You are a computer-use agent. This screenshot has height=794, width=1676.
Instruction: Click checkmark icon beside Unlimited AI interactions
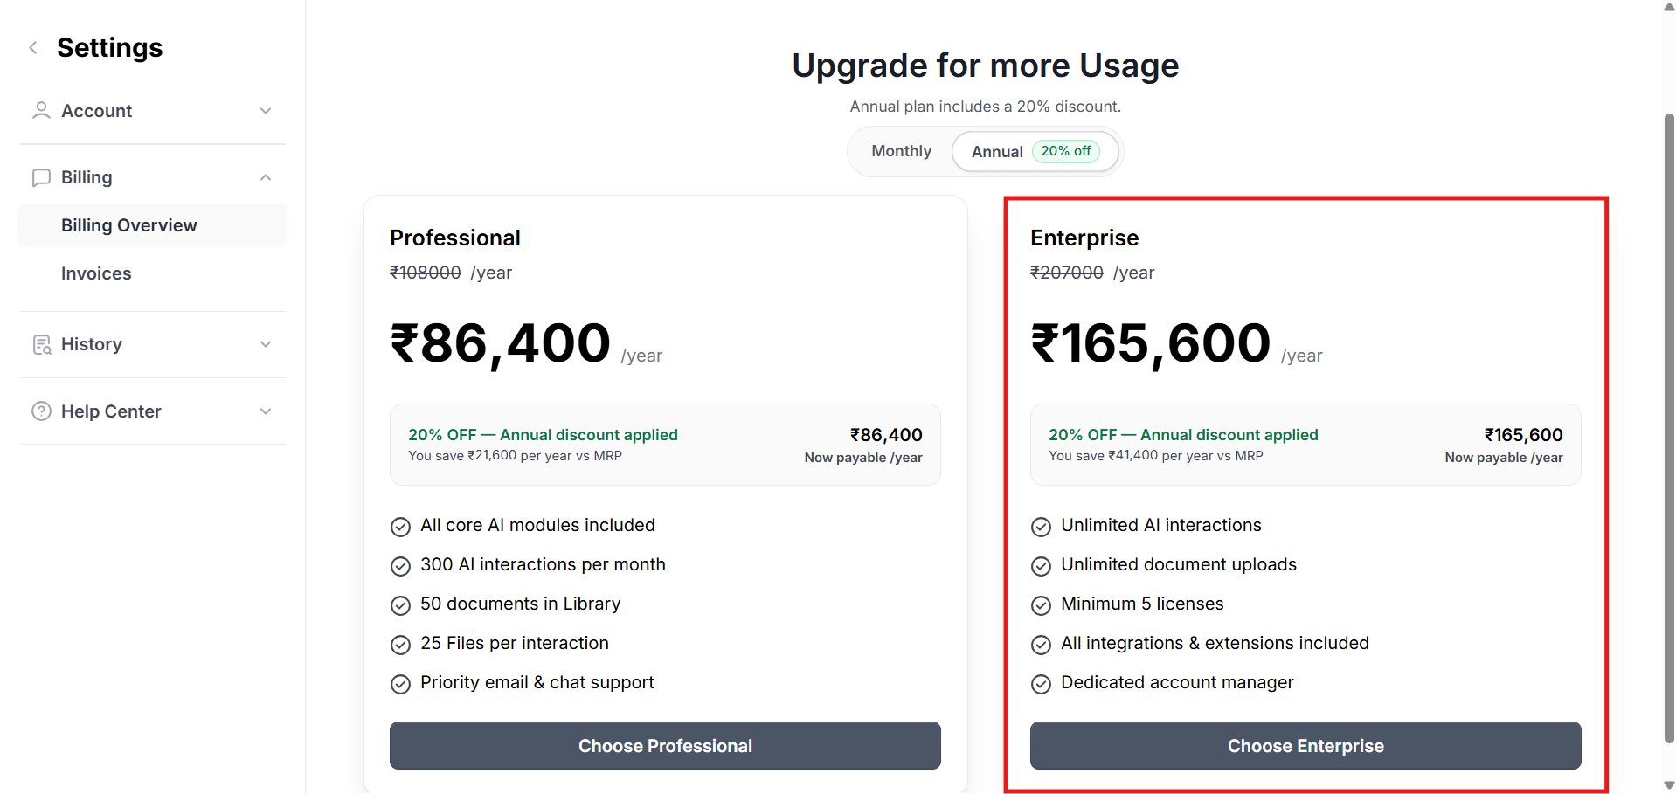click(1041, 527)
